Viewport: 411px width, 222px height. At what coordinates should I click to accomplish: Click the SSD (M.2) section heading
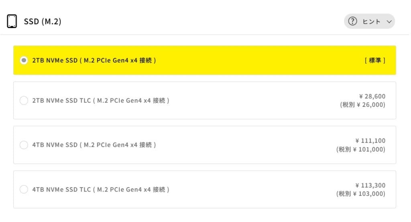tap(43, 22)
